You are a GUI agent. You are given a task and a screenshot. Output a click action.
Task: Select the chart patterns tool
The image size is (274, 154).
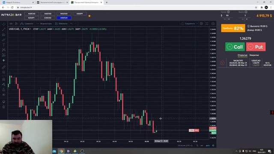(4, 50)
